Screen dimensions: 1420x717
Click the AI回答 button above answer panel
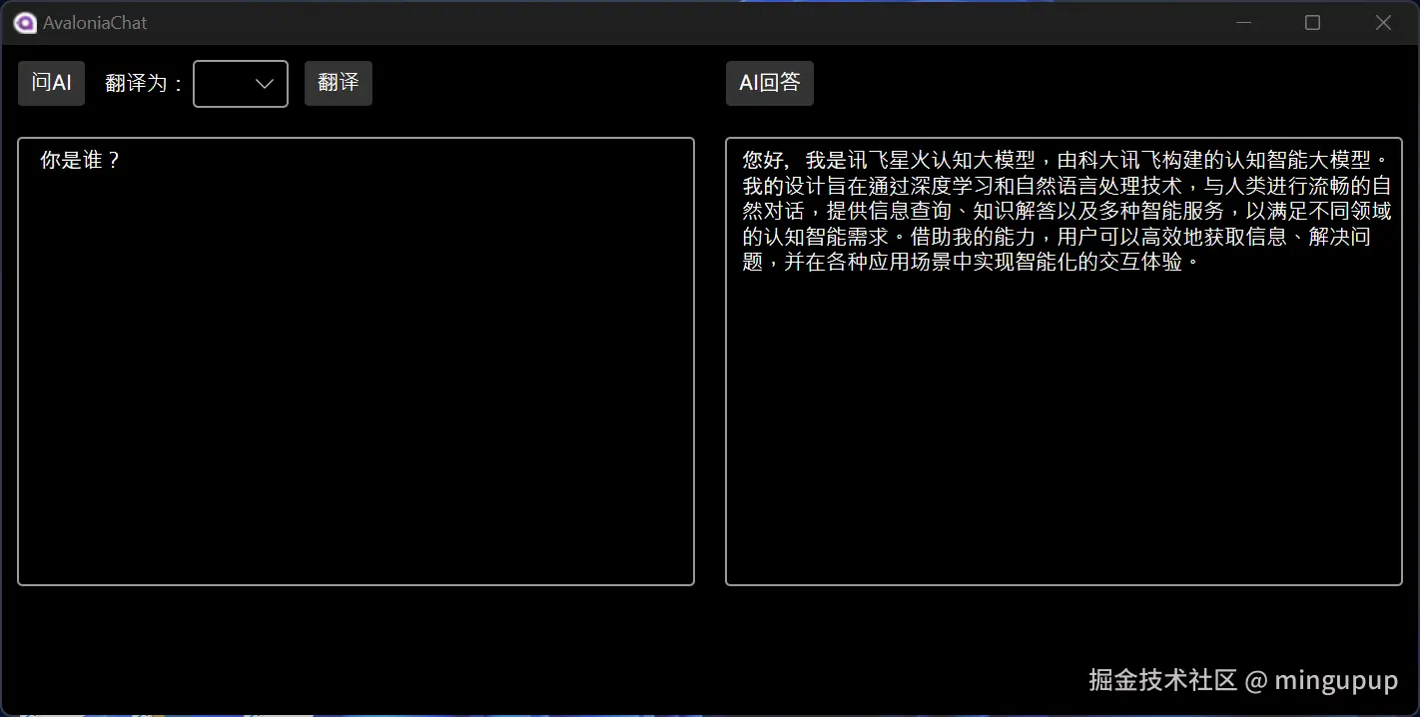769,83
